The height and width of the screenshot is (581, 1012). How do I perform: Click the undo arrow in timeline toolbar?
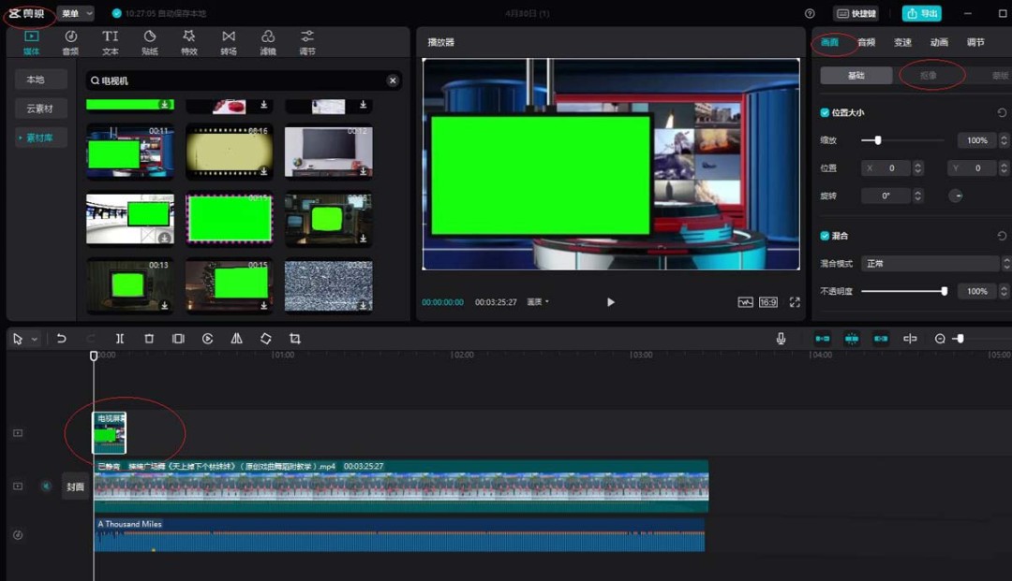[x=62, y=339]
